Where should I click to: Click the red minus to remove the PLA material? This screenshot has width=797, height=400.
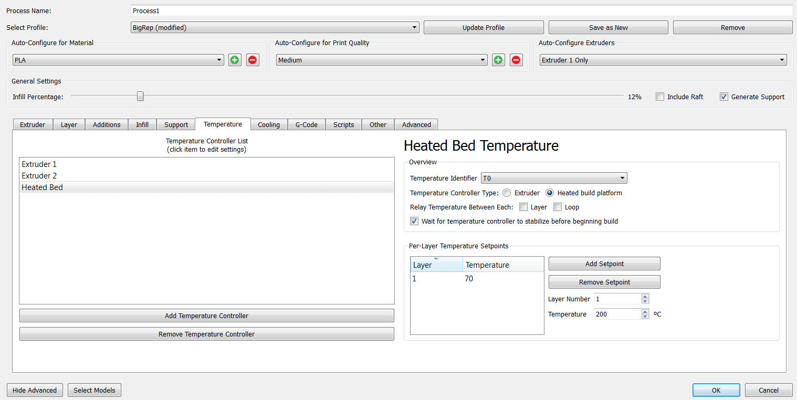(x=253, y=60)
